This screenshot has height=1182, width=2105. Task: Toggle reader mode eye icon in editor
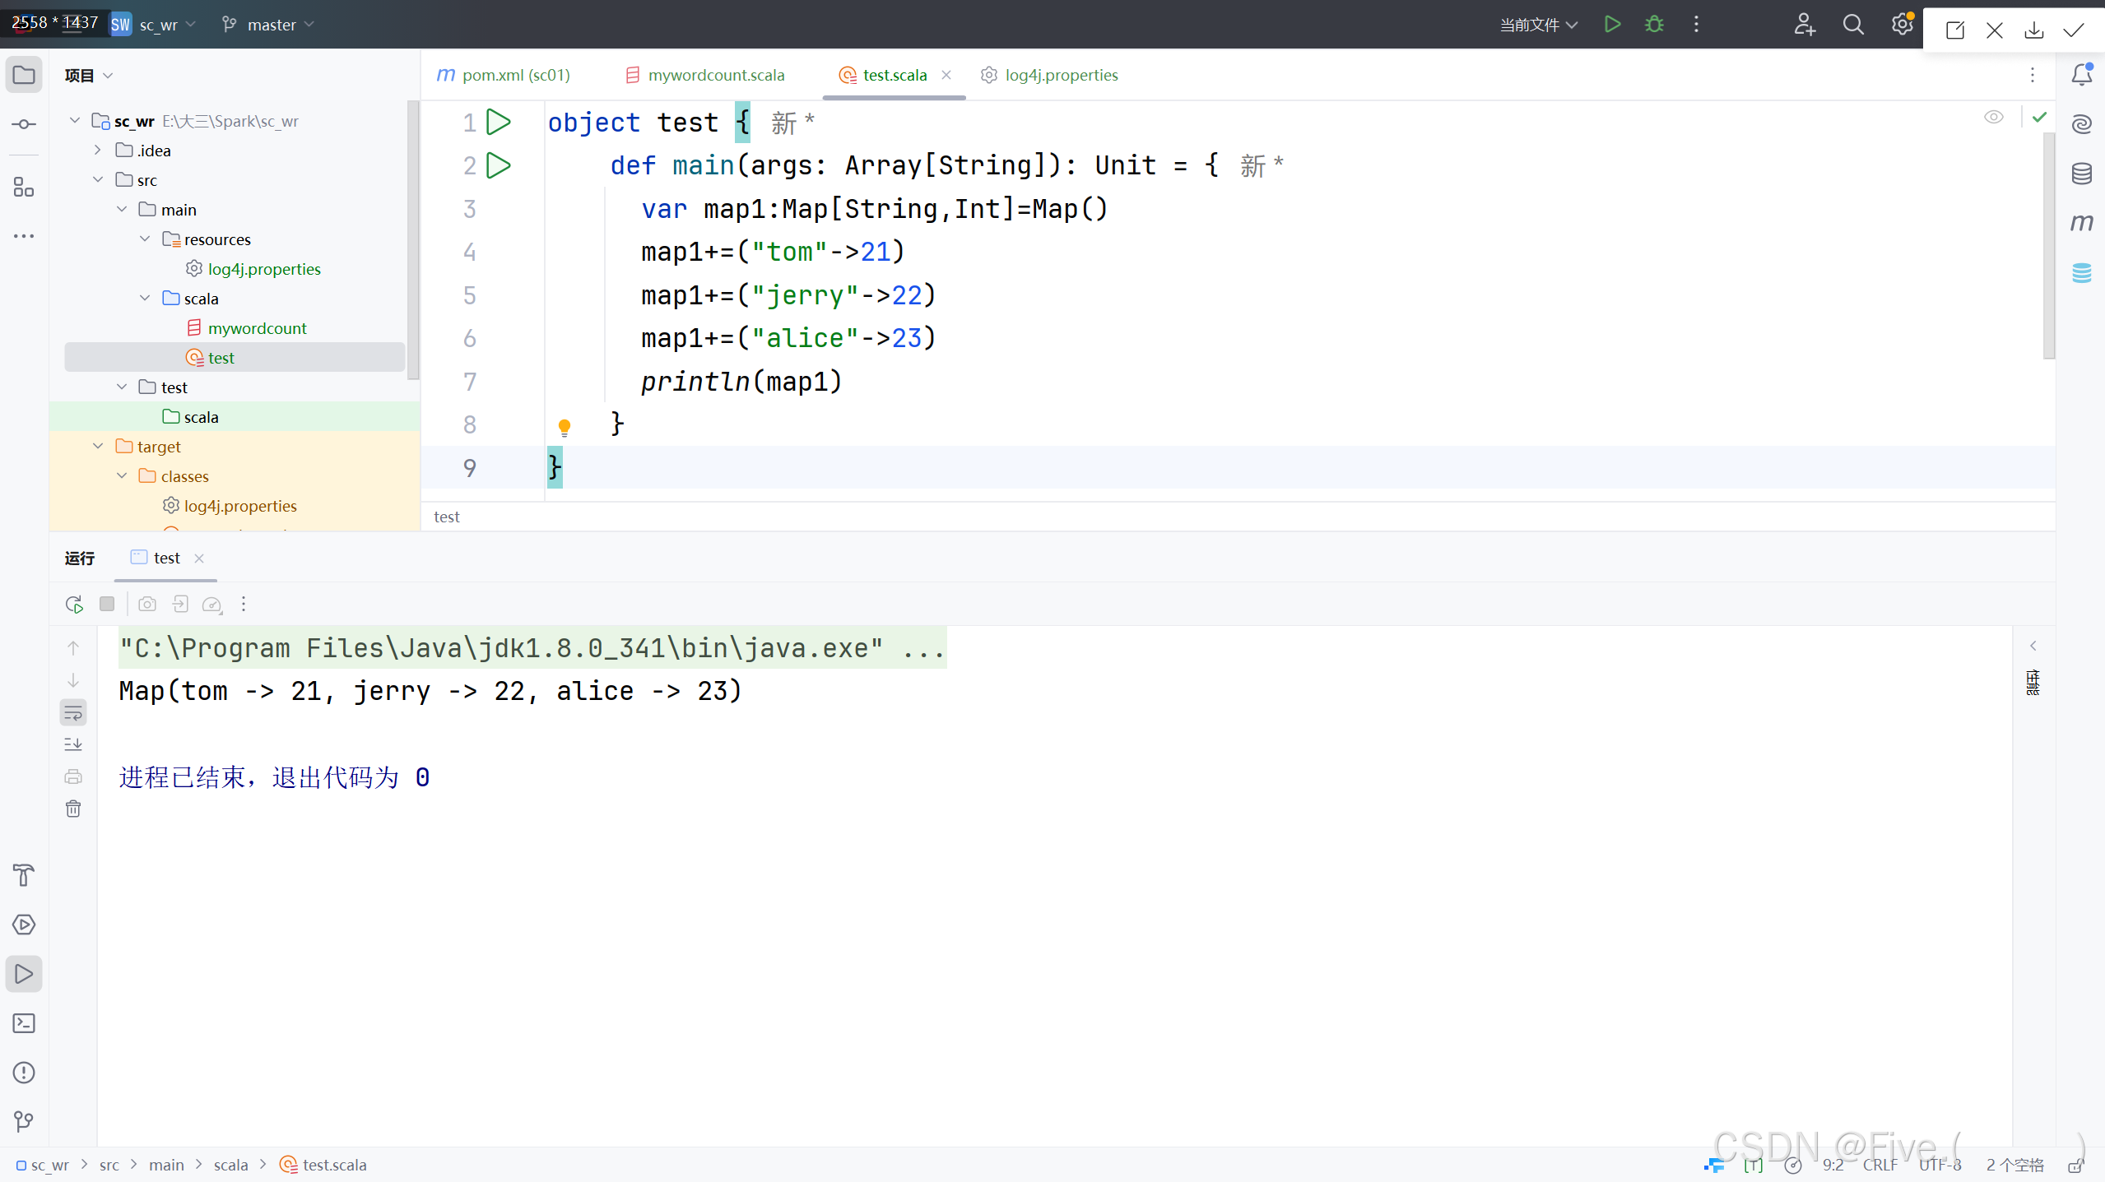[x=1993, y=118]
